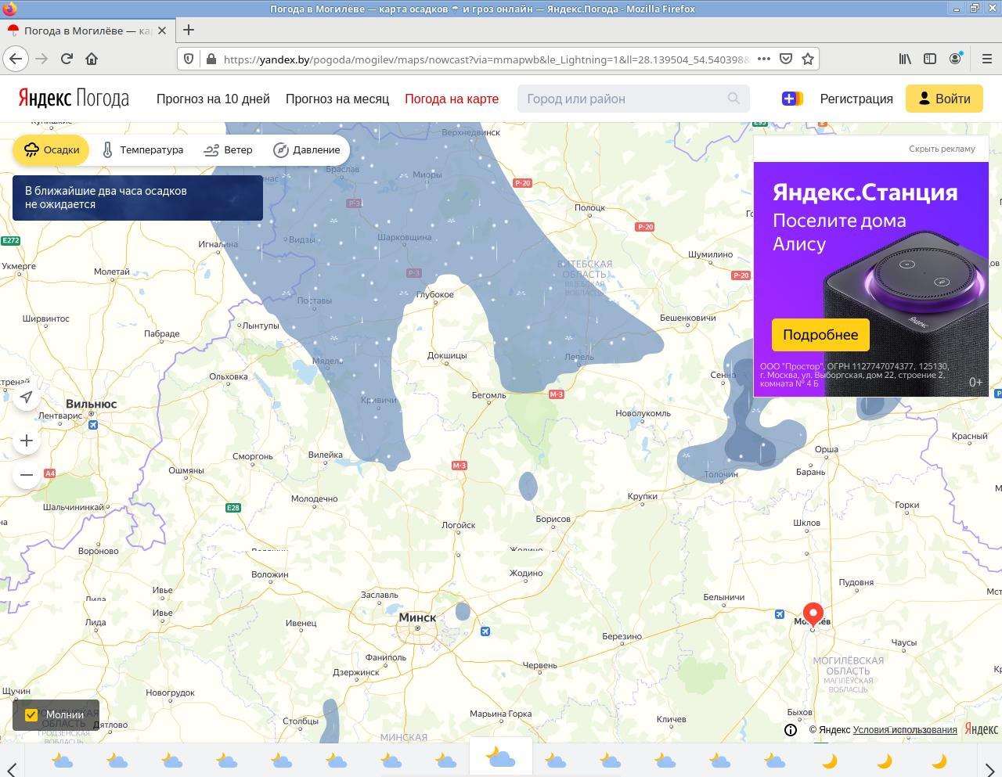Image resolution: width=1002 pixels, height=777 pixels.
Task: Save page to Pocket icon
Action: click(786, 59)
